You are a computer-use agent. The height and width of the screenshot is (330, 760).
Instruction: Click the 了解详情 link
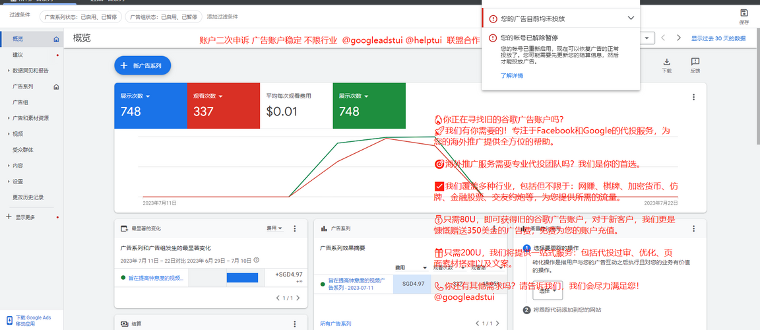[x=511, y=75]
